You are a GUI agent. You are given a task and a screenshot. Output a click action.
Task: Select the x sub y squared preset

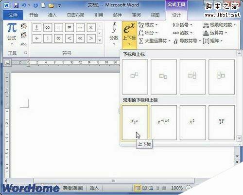(135, 122)
